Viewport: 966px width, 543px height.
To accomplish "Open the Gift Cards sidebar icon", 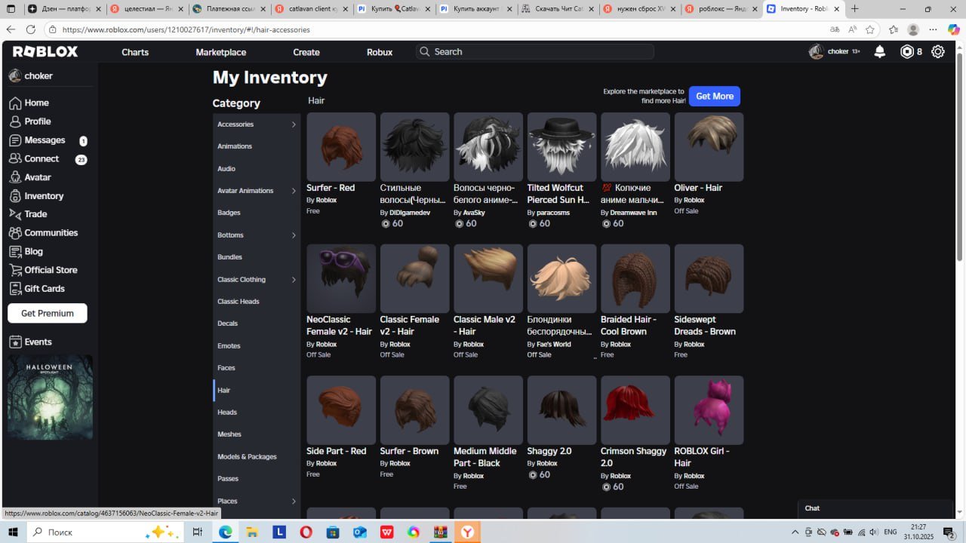I will pos(15,289).
